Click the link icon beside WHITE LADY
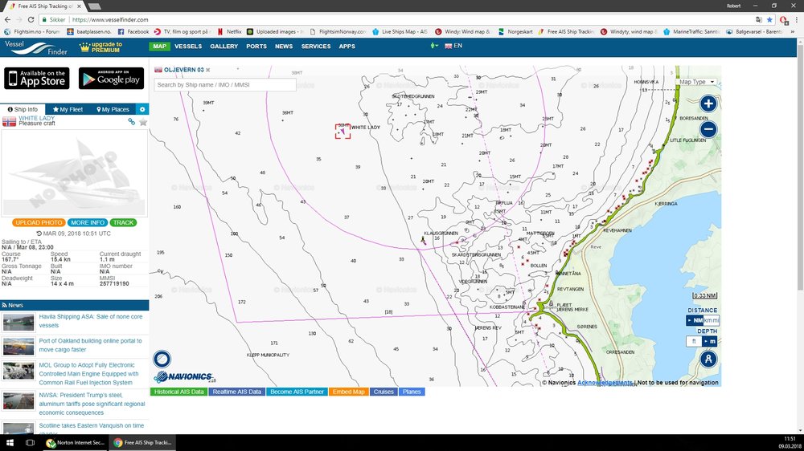This screenshot has height=451, width=804. 132,122
